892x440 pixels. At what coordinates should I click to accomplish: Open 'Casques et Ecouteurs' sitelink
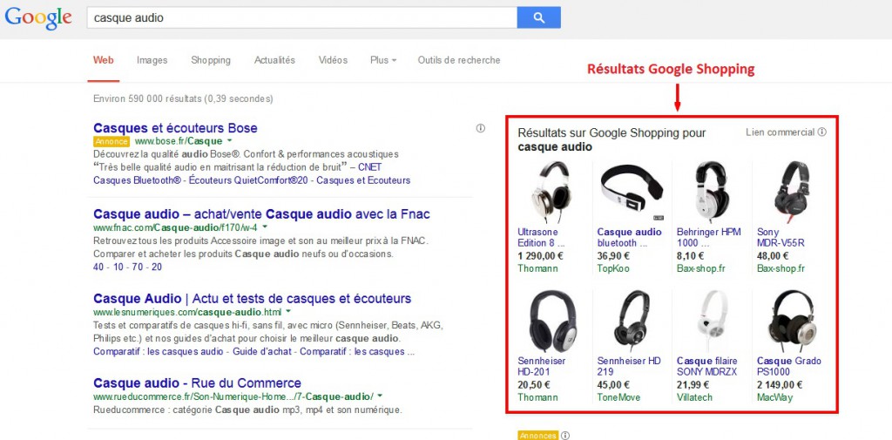pos(363,180)
